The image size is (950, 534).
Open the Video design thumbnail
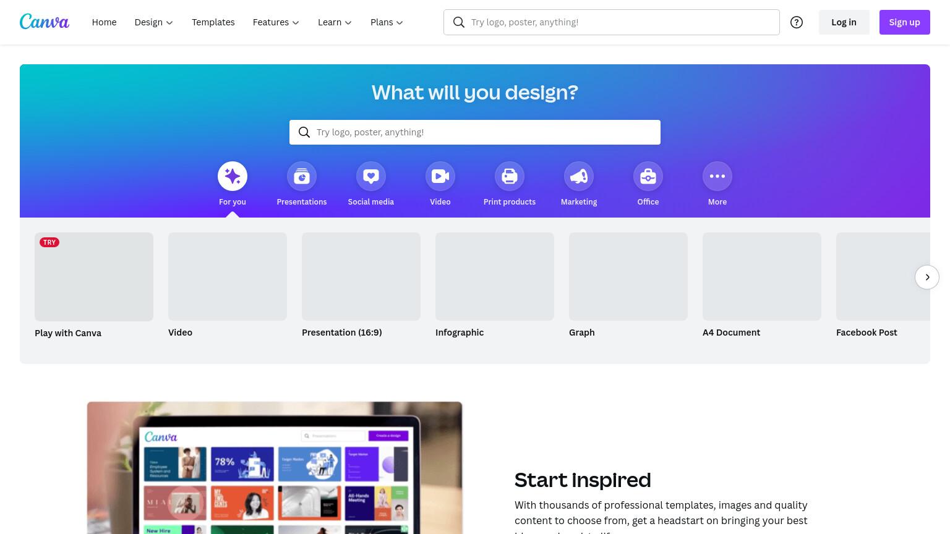[x=228, y=276]
